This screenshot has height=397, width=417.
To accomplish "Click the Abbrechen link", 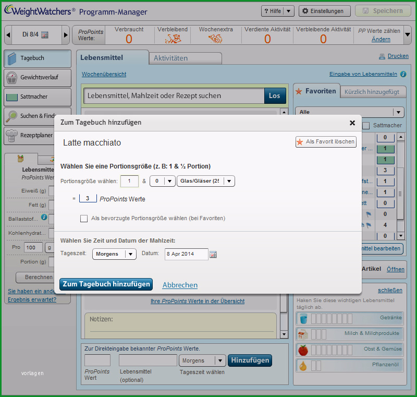I will [180, 285].
